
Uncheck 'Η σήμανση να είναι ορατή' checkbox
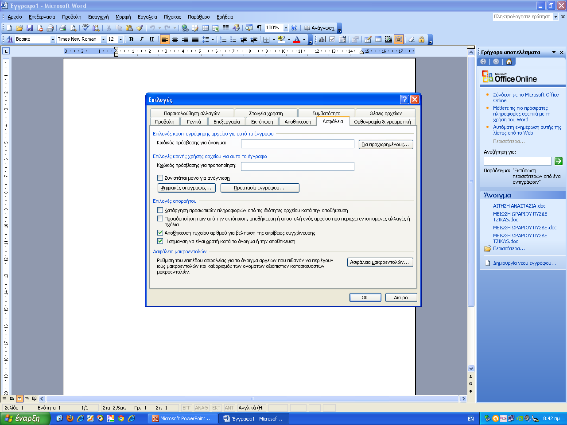(x=160, y=241)
